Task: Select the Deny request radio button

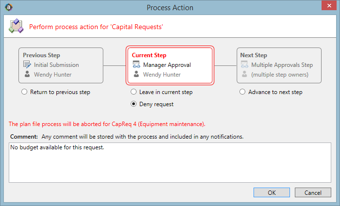Action: coord(134,104)
